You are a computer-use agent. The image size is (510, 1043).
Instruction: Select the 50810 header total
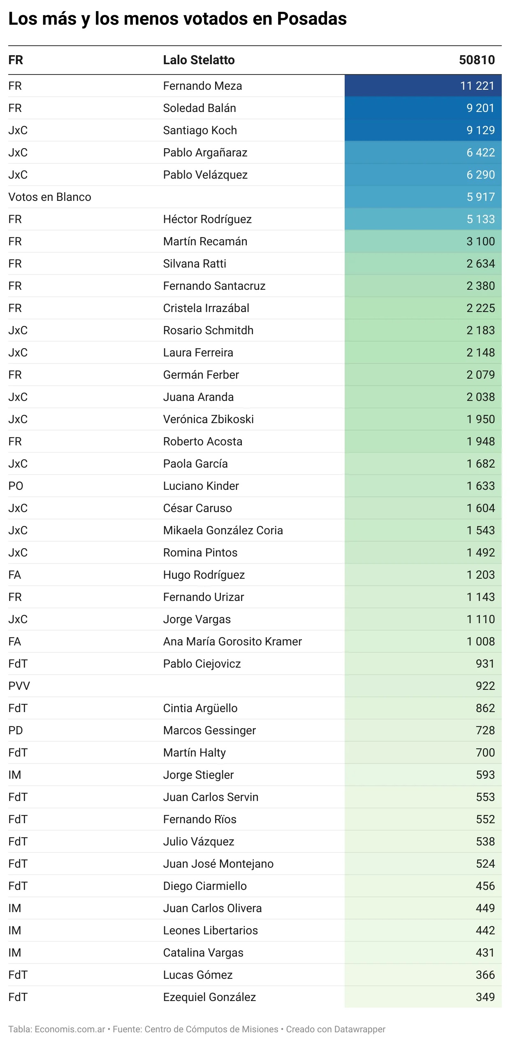click(x=477, y=60)
